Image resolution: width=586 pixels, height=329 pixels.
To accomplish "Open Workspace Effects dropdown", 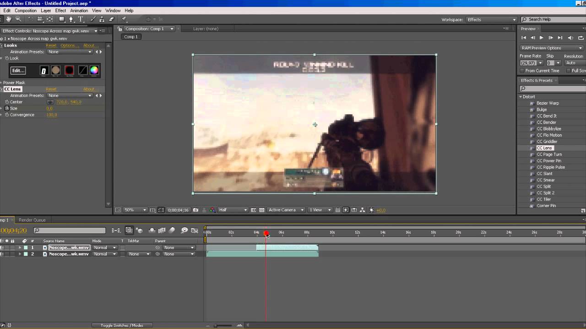I will tap(491, 20).
